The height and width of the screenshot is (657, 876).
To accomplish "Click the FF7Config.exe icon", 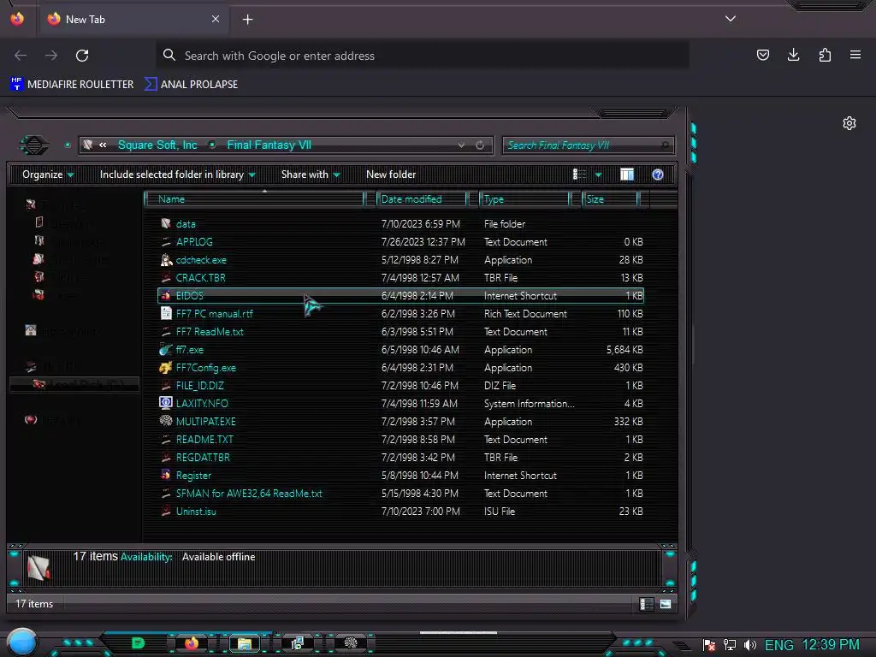I will [166, 368].
